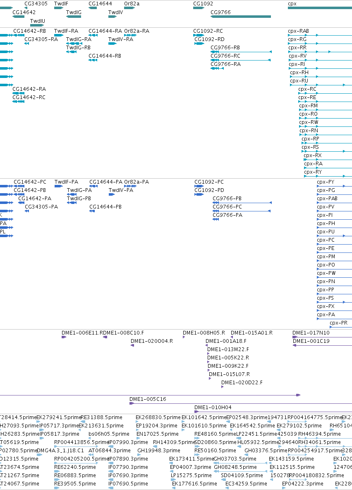352x490 pixels.
Task: Select the Or82a gene label
Action: click(x=132, y=4)
